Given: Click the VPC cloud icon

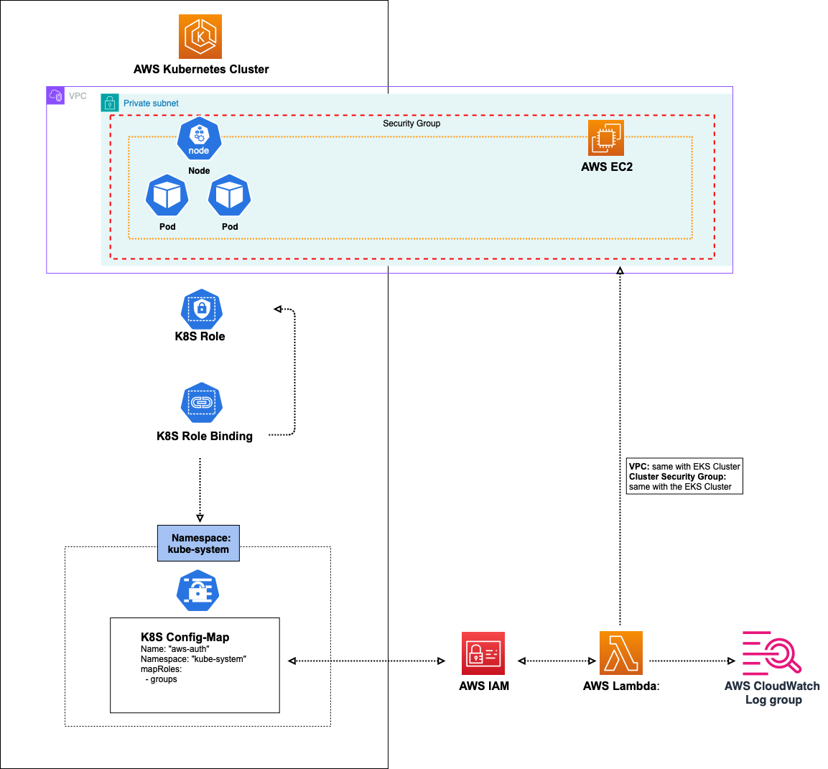Looking at the screenshot, I should (x=55, y=95).
